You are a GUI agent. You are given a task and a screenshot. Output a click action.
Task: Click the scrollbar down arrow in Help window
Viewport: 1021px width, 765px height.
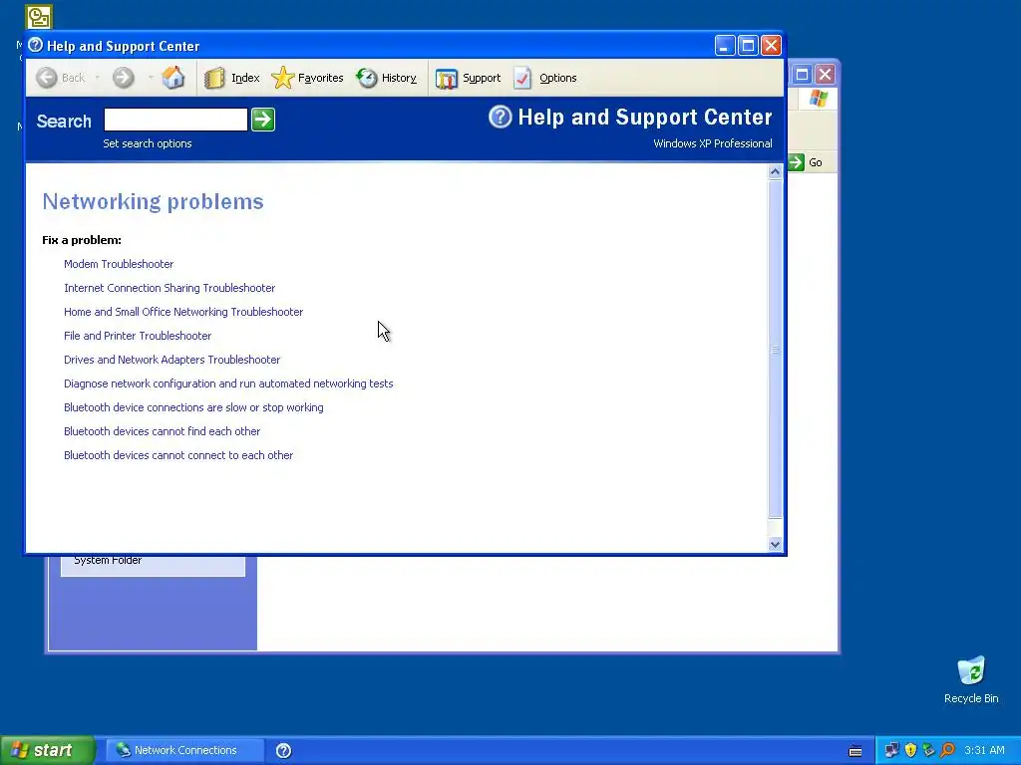click(775, 545)
